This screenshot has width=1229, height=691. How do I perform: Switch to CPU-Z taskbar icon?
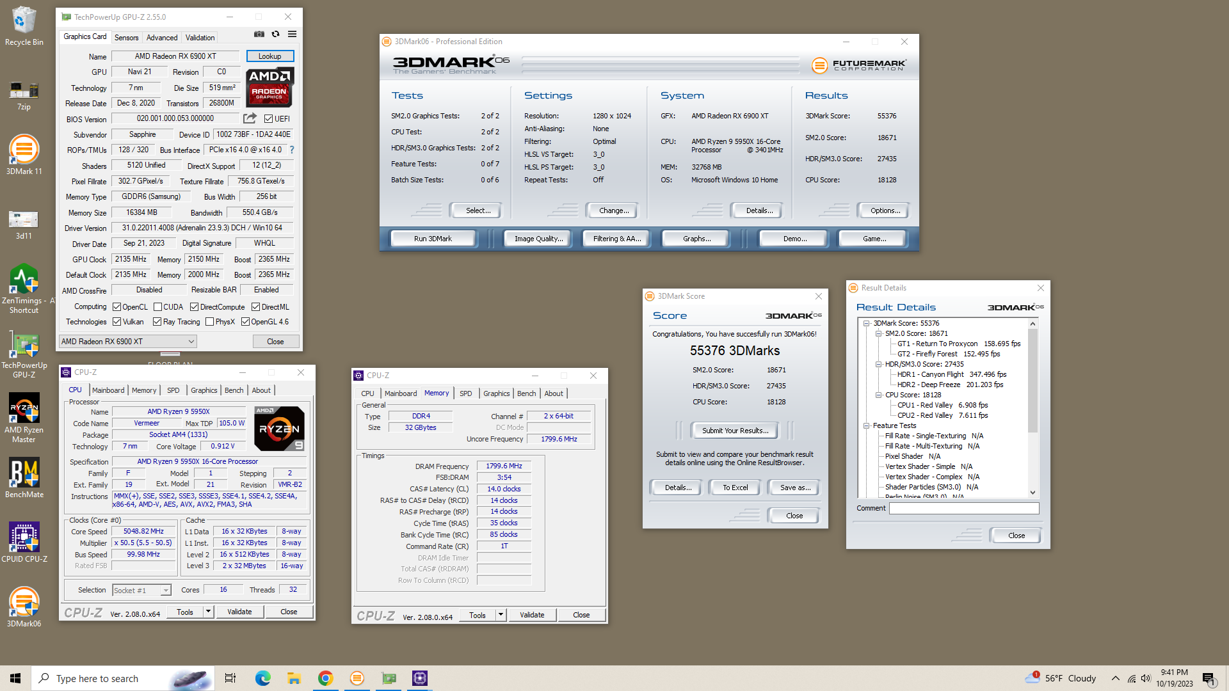click(420, 678)
